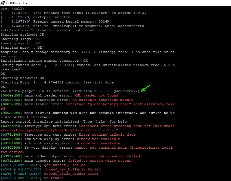Click the 'VFS: Mounted root' line
This screenshot has width=231, height=181.
[73, 13]
